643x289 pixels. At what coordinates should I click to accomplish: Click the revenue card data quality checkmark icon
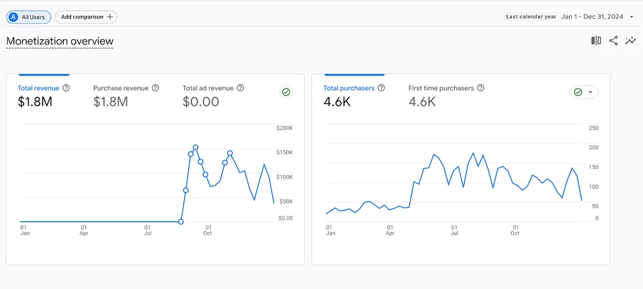coord(286,92)
